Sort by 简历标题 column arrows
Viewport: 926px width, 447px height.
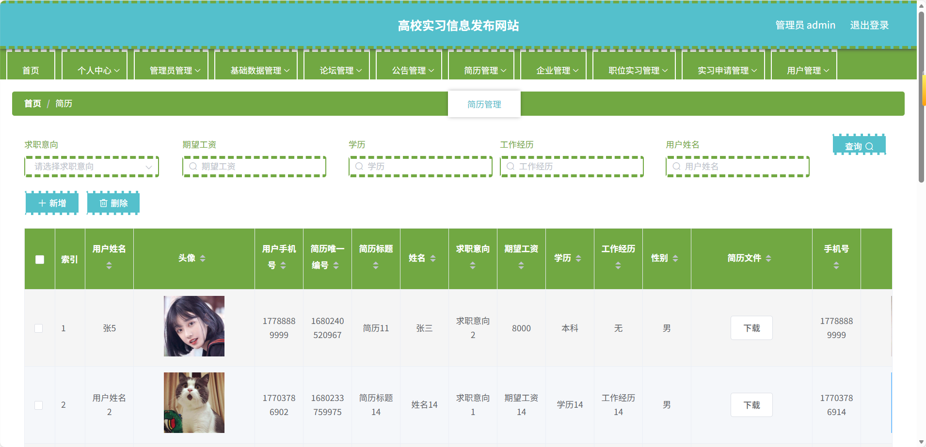click(x=376, y=265)
